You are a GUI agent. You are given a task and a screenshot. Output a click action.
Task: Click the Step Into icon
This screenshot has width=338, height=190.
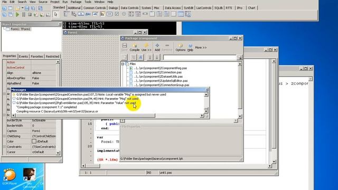click(x=36, y=14)
